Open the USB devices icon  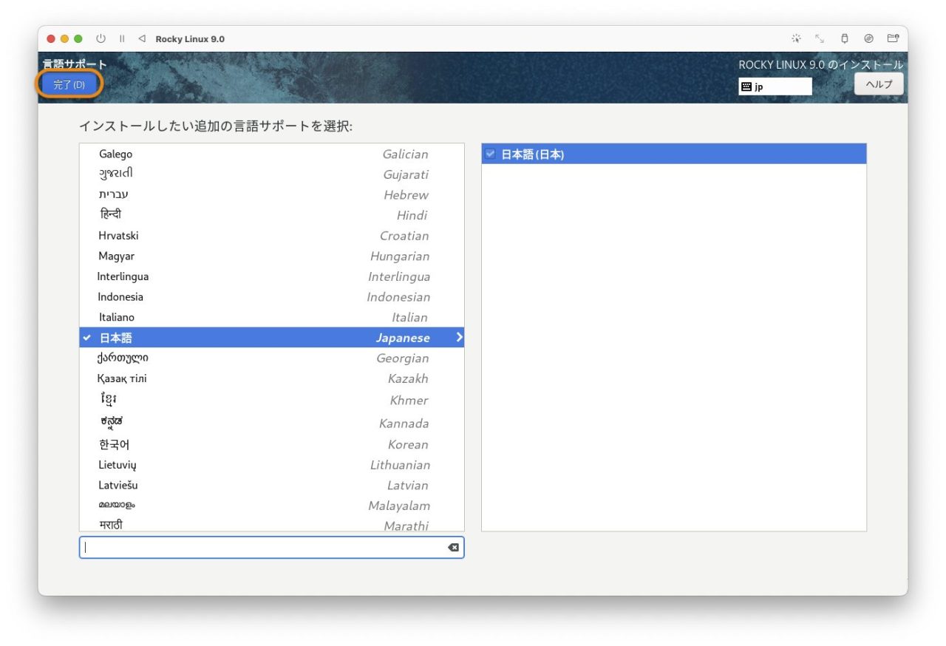click(x=844, y=38)
